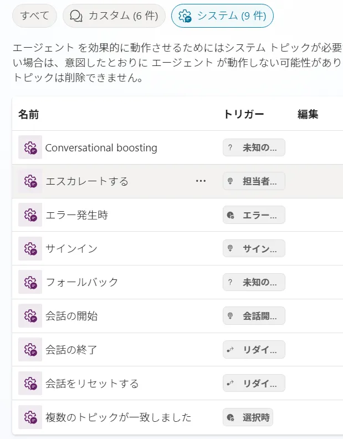Click the 複数のトピックが一致しました topic icon

pyautogui.click(x=30, y=417)
